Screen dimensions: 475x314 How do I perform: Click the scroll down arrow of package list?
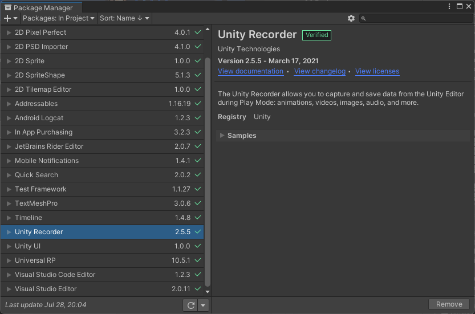[208, 292]
